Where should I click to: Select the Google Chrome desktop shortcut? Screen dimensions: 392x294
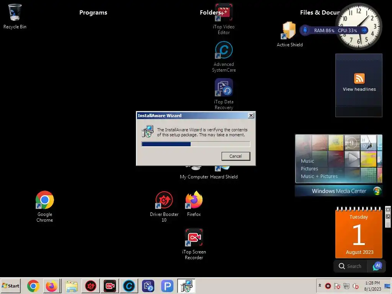pos(45,206)
